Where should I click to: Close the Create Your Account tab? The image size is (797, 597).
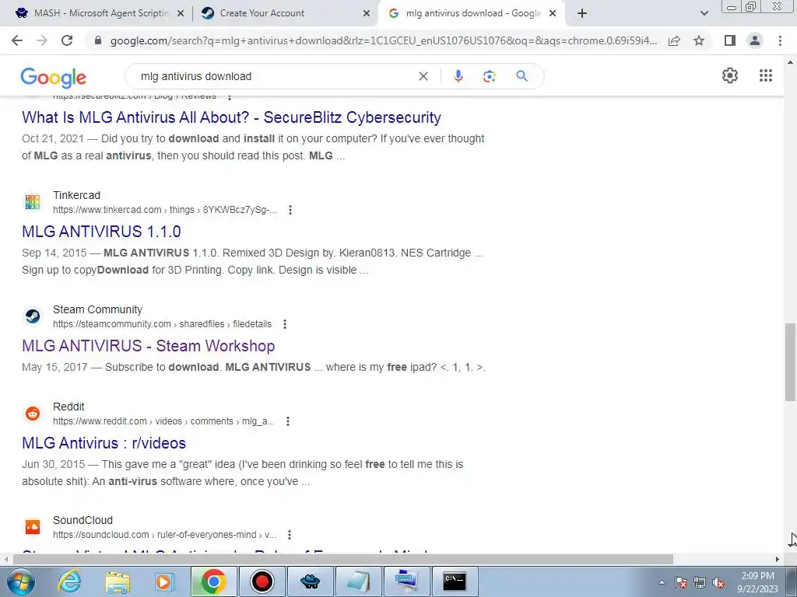[x=367, y=14]
